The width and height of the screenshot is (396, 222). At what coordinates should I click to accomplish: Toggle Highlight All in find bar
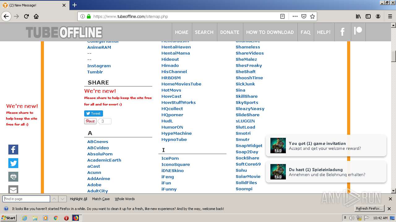[79, 199]
